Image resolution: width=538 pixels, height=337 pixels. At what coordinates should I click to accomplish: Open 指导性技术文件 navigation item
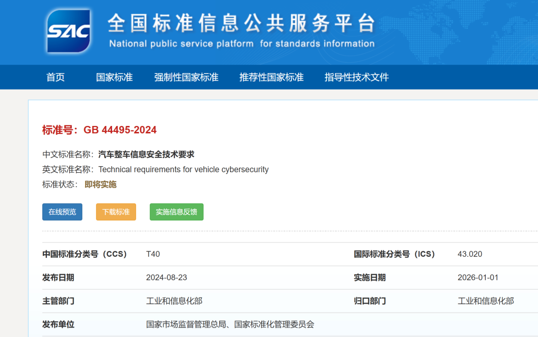point(357,77)
